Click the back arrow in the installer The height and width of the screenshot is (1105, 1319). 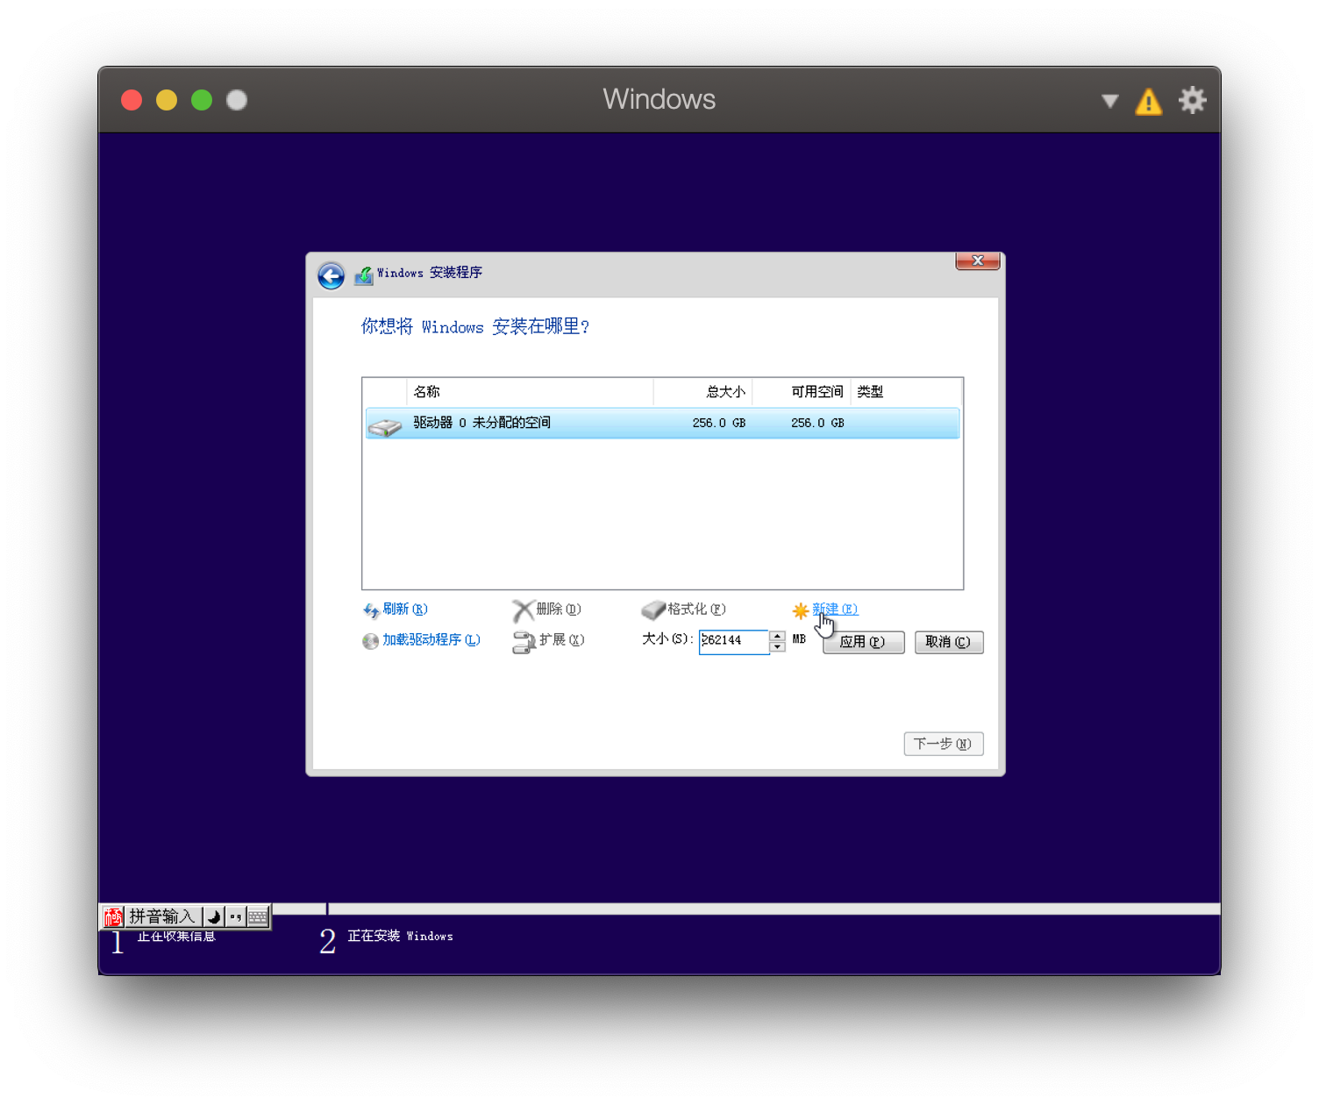click(330, 274)
